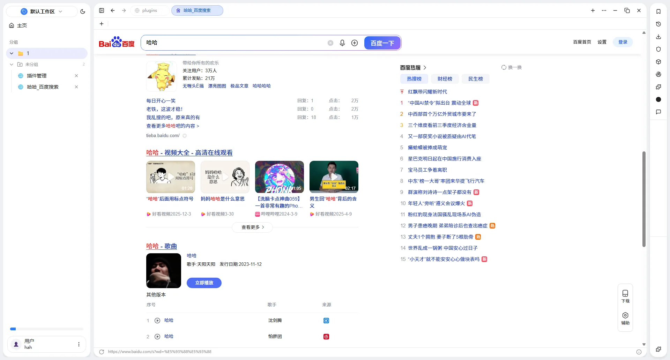Switch to the 哈哈_百度搜索 tab

click(x=197, y=10)
